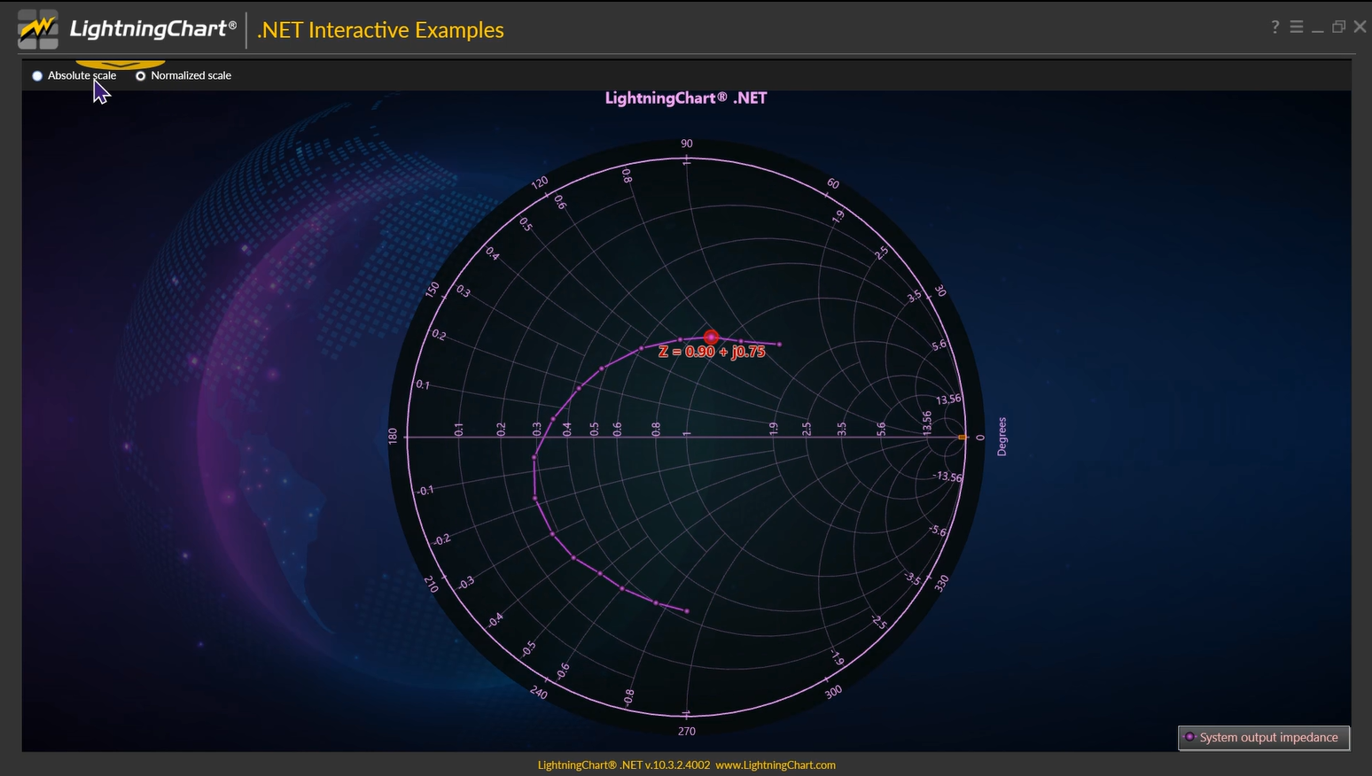Click the LightningChart logo icon
The width and height of the screenshot is (1372, 776).
[x=38, y=29]
